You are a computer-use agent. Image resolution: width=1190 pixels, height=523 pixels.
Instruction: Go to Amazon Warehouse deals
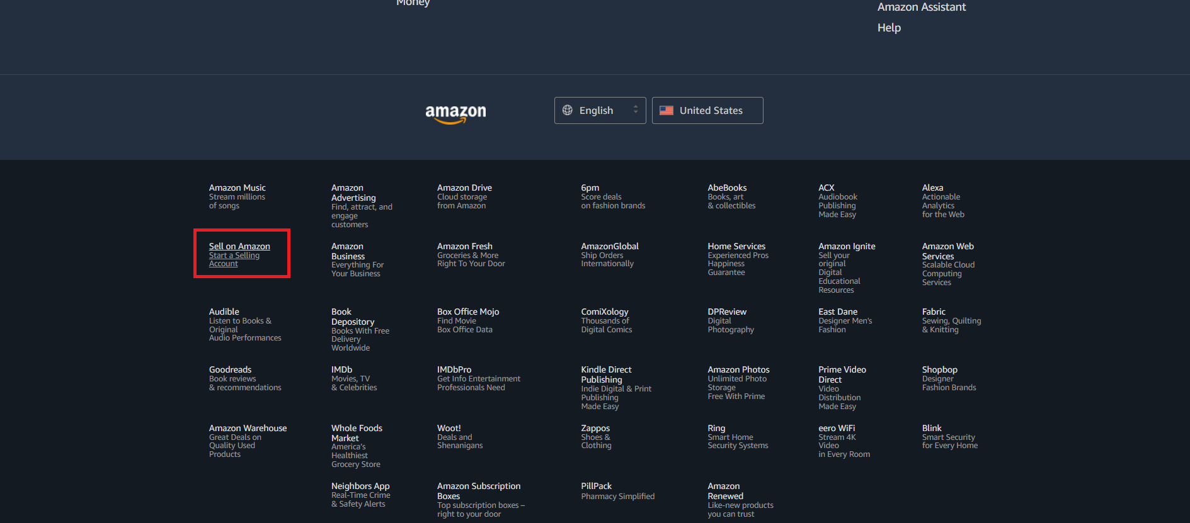tap(248, 441)
